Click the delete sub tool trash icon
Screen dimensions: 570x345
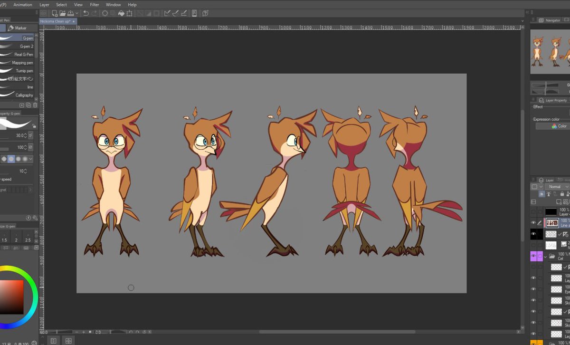pyautogui.click(x=35, y=105)
